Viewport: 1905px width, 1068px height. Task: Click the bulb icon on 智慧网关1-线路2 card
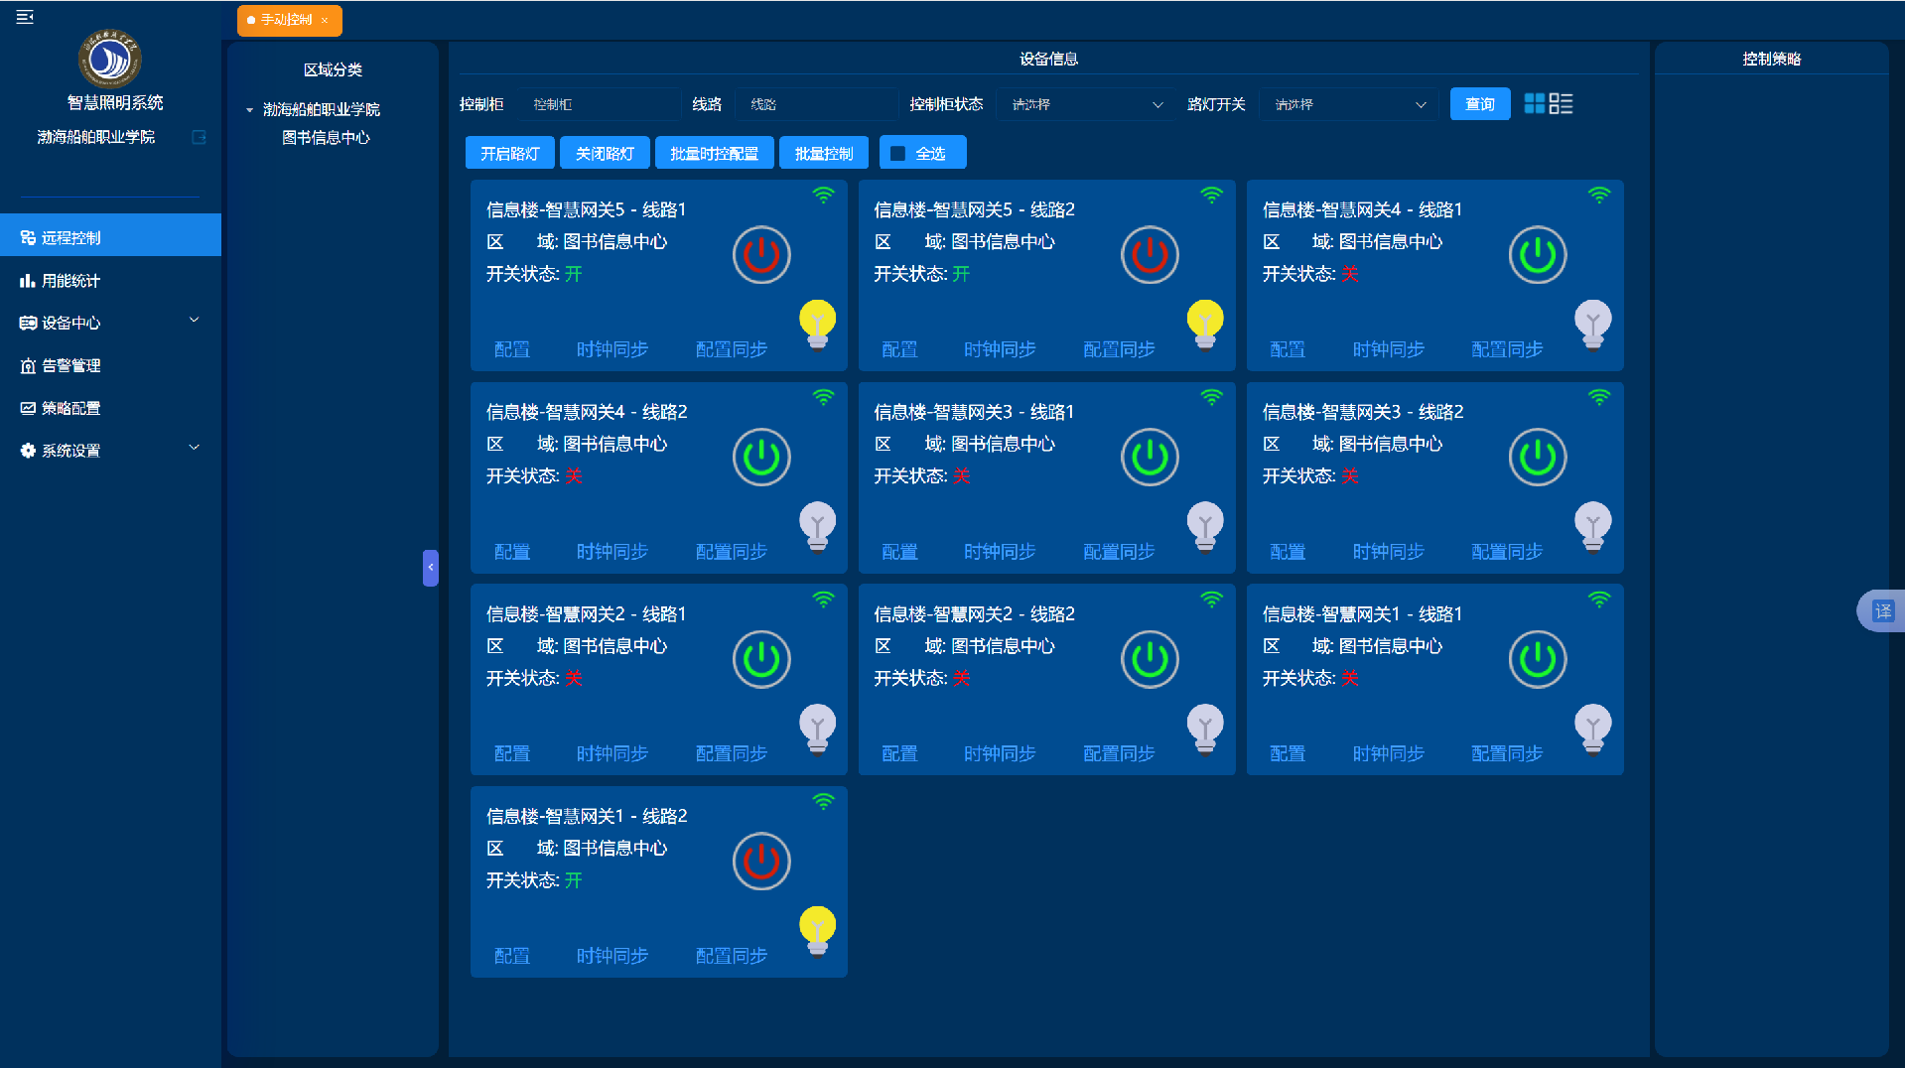pyautogui.click(x=817, y=930)
